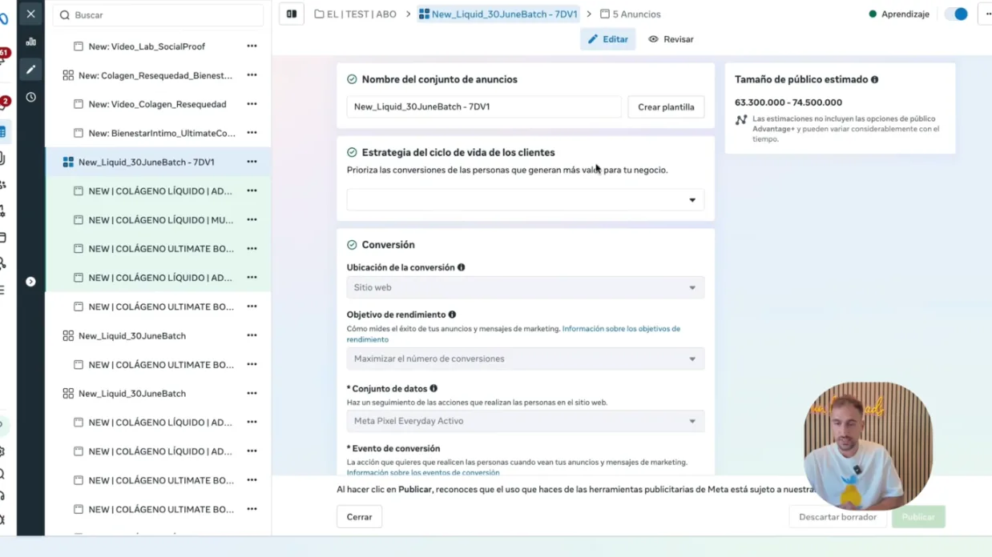Go to 5 Anuncios breadcrumb
Viewport: 992px width, 557px height.
click(x=637, y=14)
